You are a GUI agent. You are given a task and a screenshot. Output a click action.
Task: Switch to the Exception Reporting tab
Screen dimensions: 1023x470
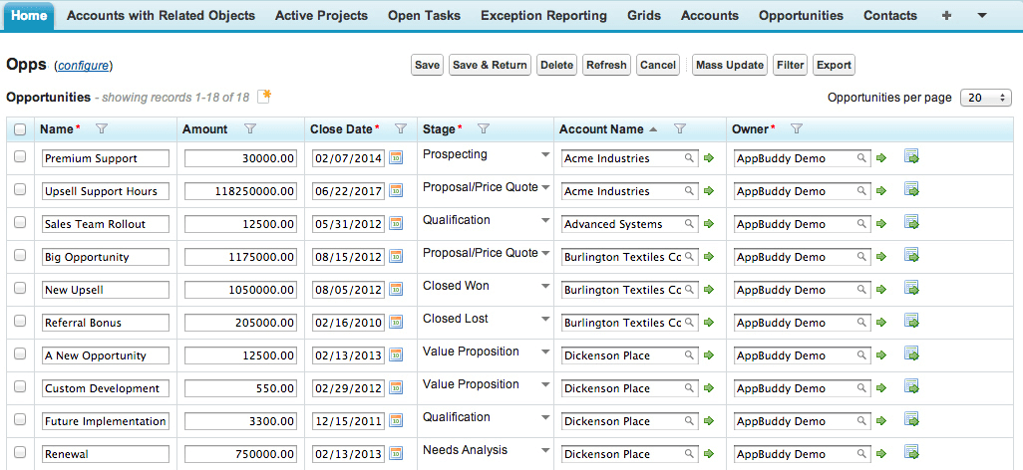[x=543, y=16]
